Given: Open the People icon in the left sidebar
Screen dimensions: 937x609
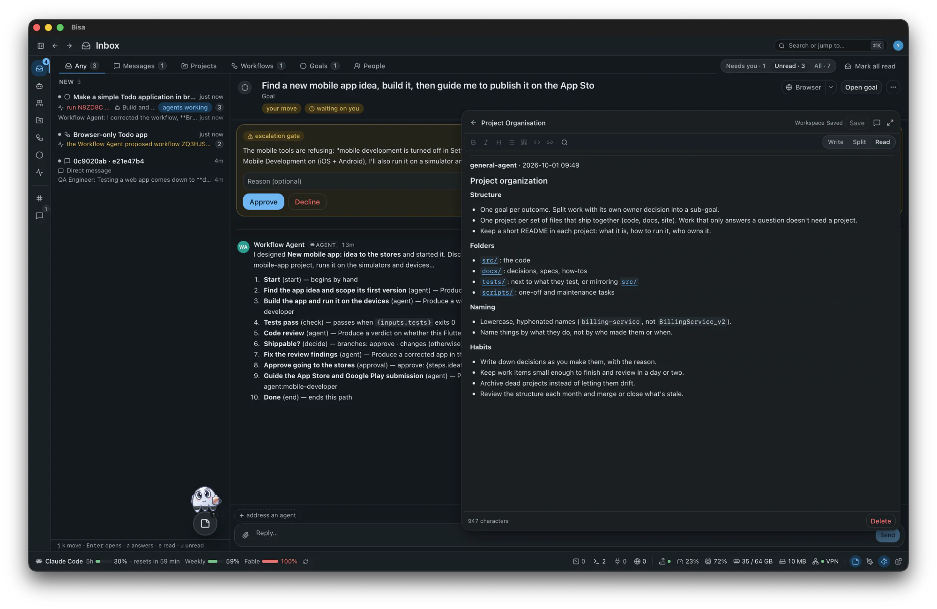Looking at the screenshot, I should point(39,103).
